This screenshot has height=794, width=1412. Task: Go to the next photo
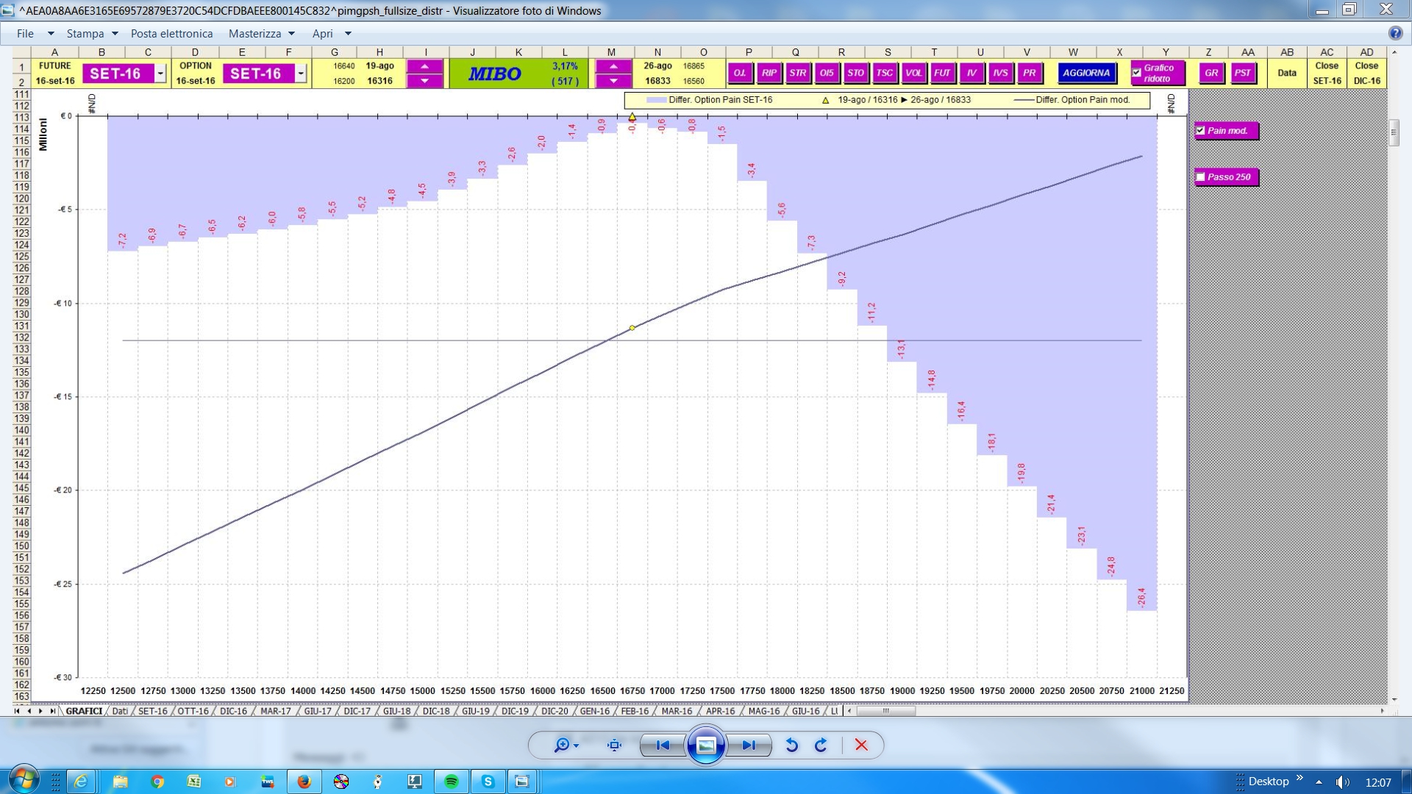coord(749,745)
